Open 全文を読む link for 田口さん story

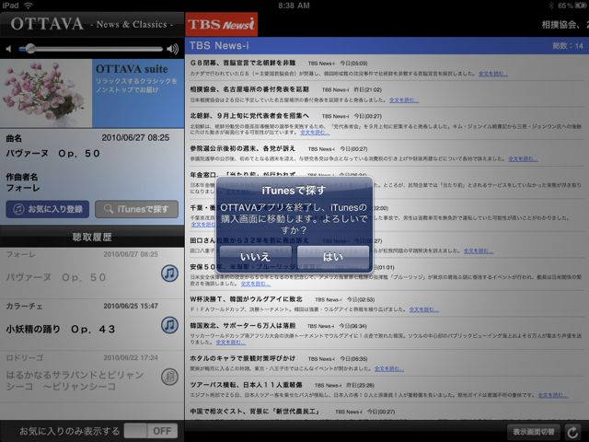click(x=479, y=250)
